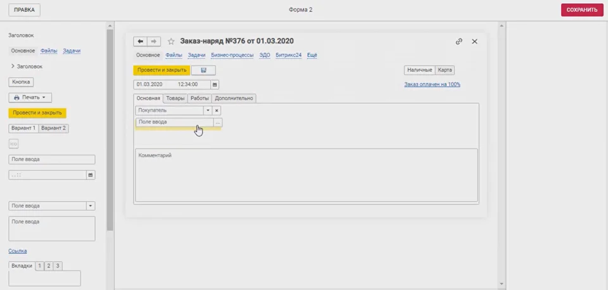Click the calendar icon of palette date field
Screen dimensions: 608x290
coord(91,175)
